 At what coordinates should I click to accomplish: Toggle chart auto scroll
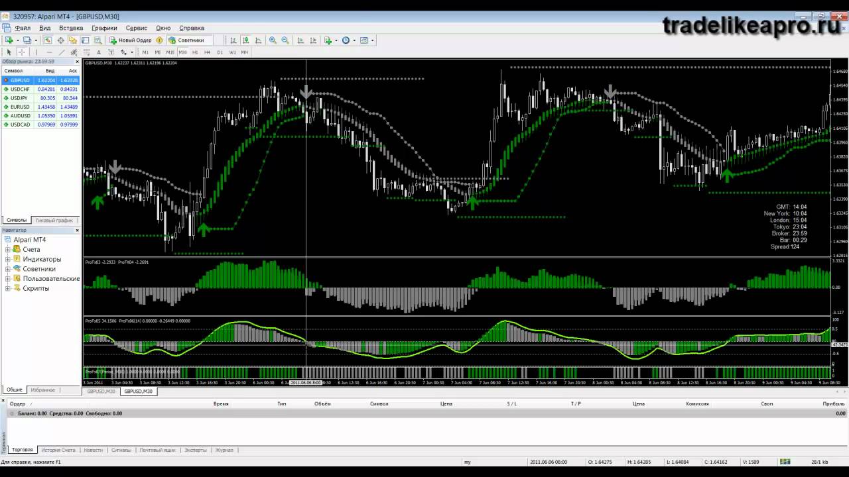tap(300, 40)
